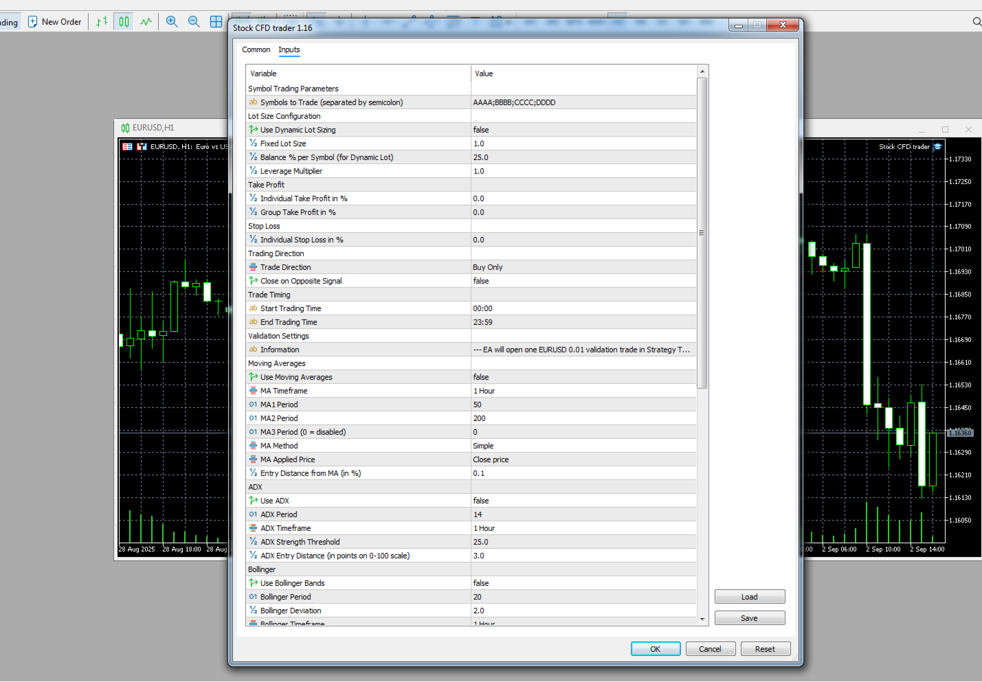
Task: Click the tile windows grid icon
Action: (216, 21)
